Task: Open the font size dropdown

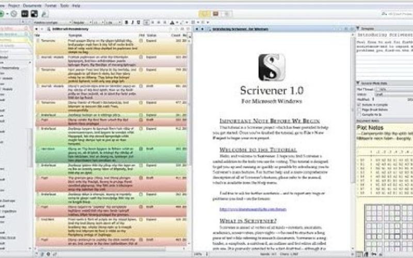Action: click(x=99, y=23)
